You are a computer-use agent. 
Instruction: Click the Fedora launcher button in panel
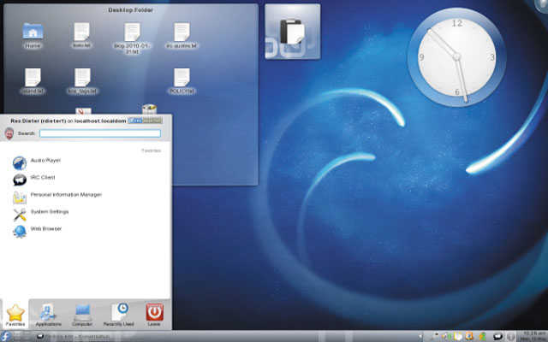5,336
